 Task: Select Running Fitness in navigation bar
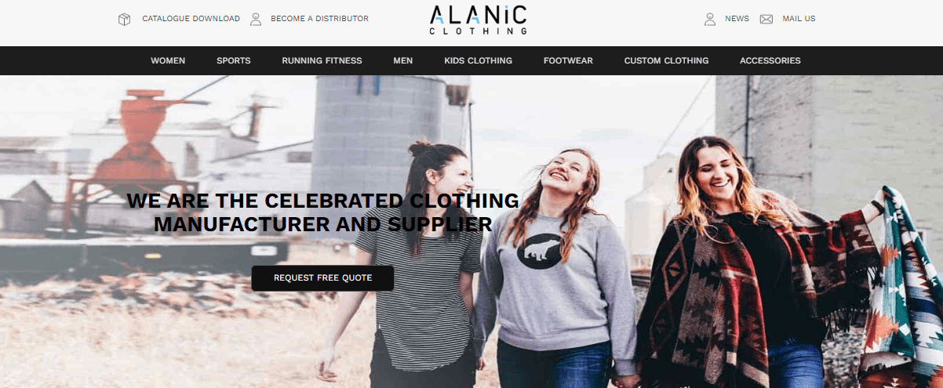click(322, 60)
